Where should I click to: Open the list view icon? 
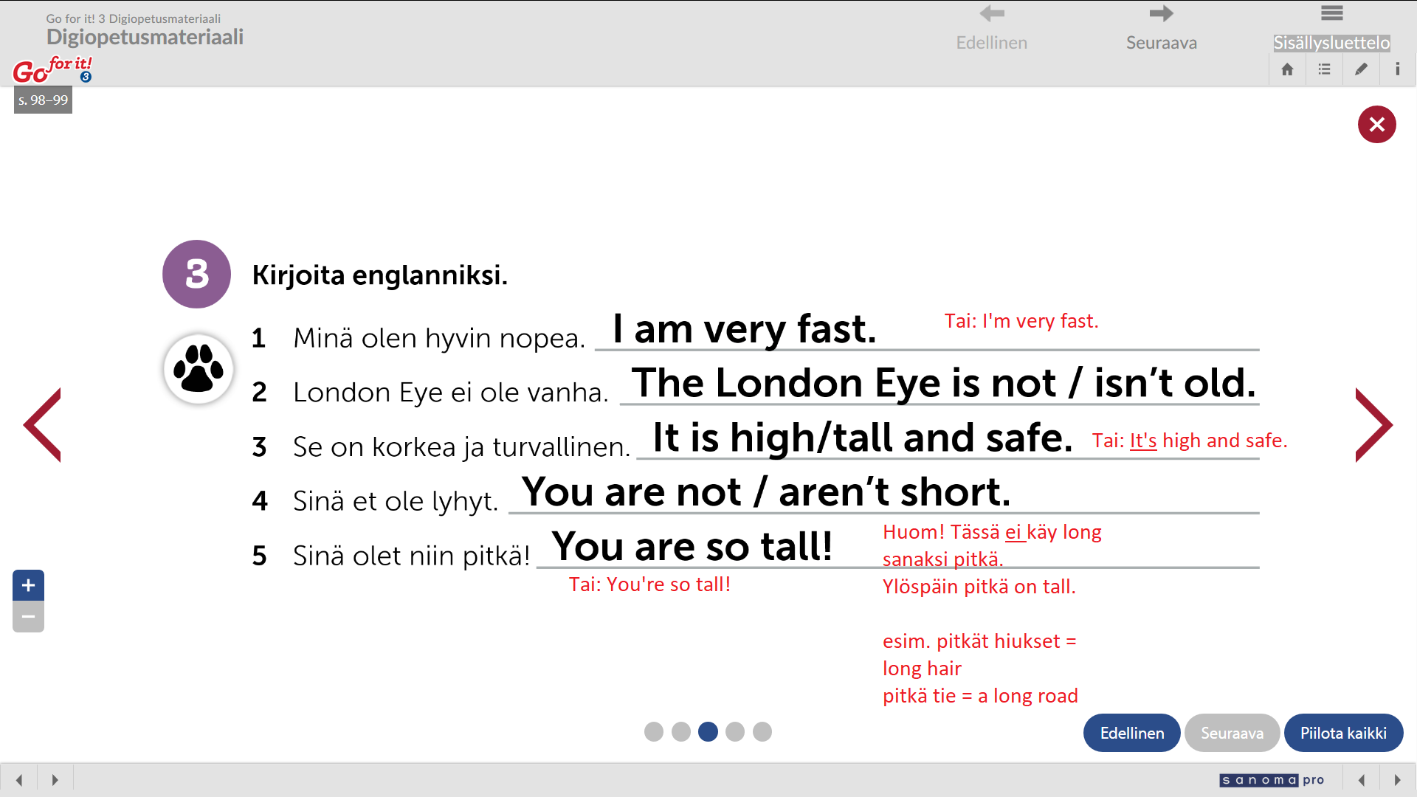(x=1324, y=69)
